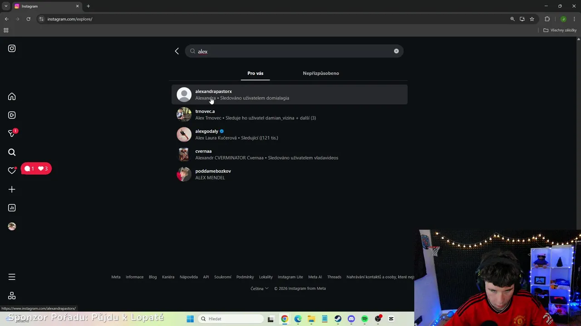Screen dimensions: 581x326
Task: Open the API footer link
Action: (x=206, y=277)
